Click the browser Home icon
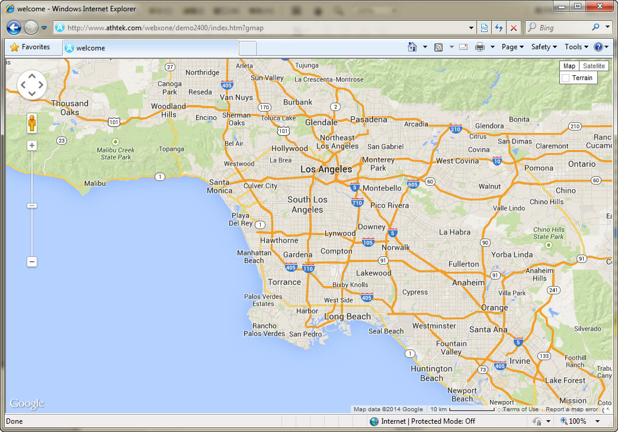 click(x=412, y=47)
